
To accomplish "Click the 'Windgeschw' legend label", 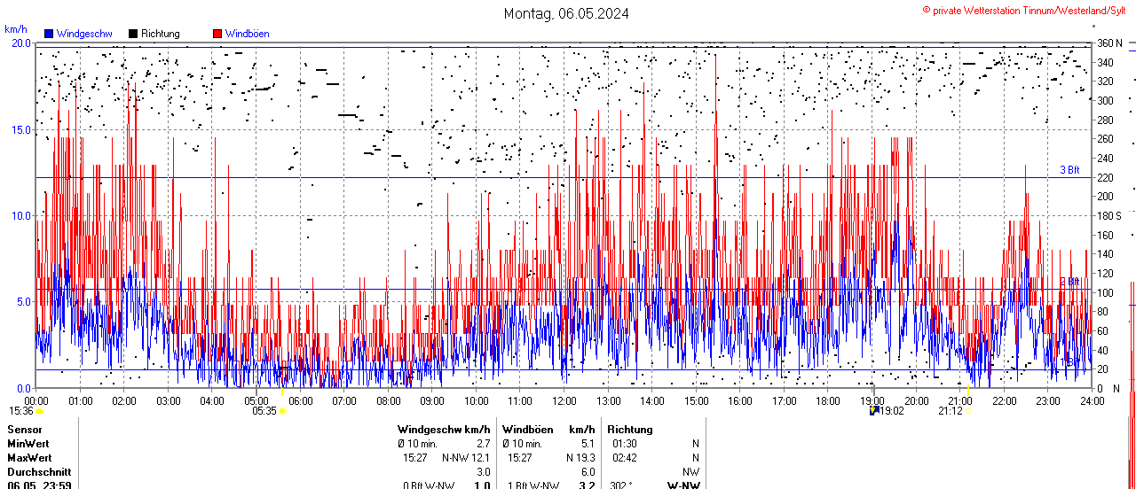I will pos(83,34).
